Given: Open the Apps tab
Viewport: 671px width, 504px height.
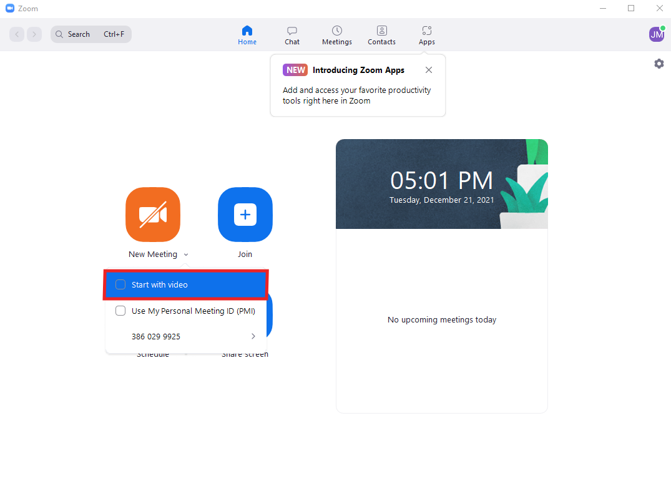Looking at the screenshot, I should pos(427,35).
